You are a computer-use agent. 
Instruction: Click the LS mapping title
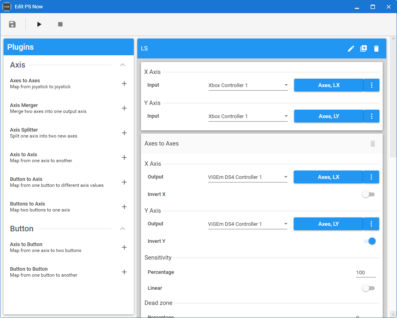point(145,48)
